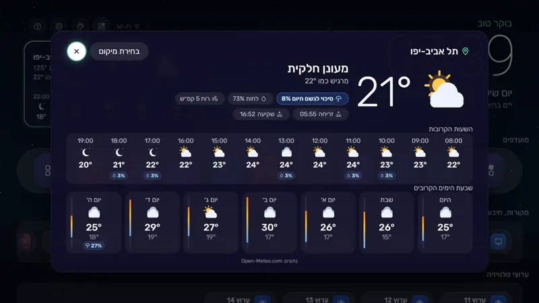Click the wind icon in wind chip
539x303 pixels.
tap(215, 99)
